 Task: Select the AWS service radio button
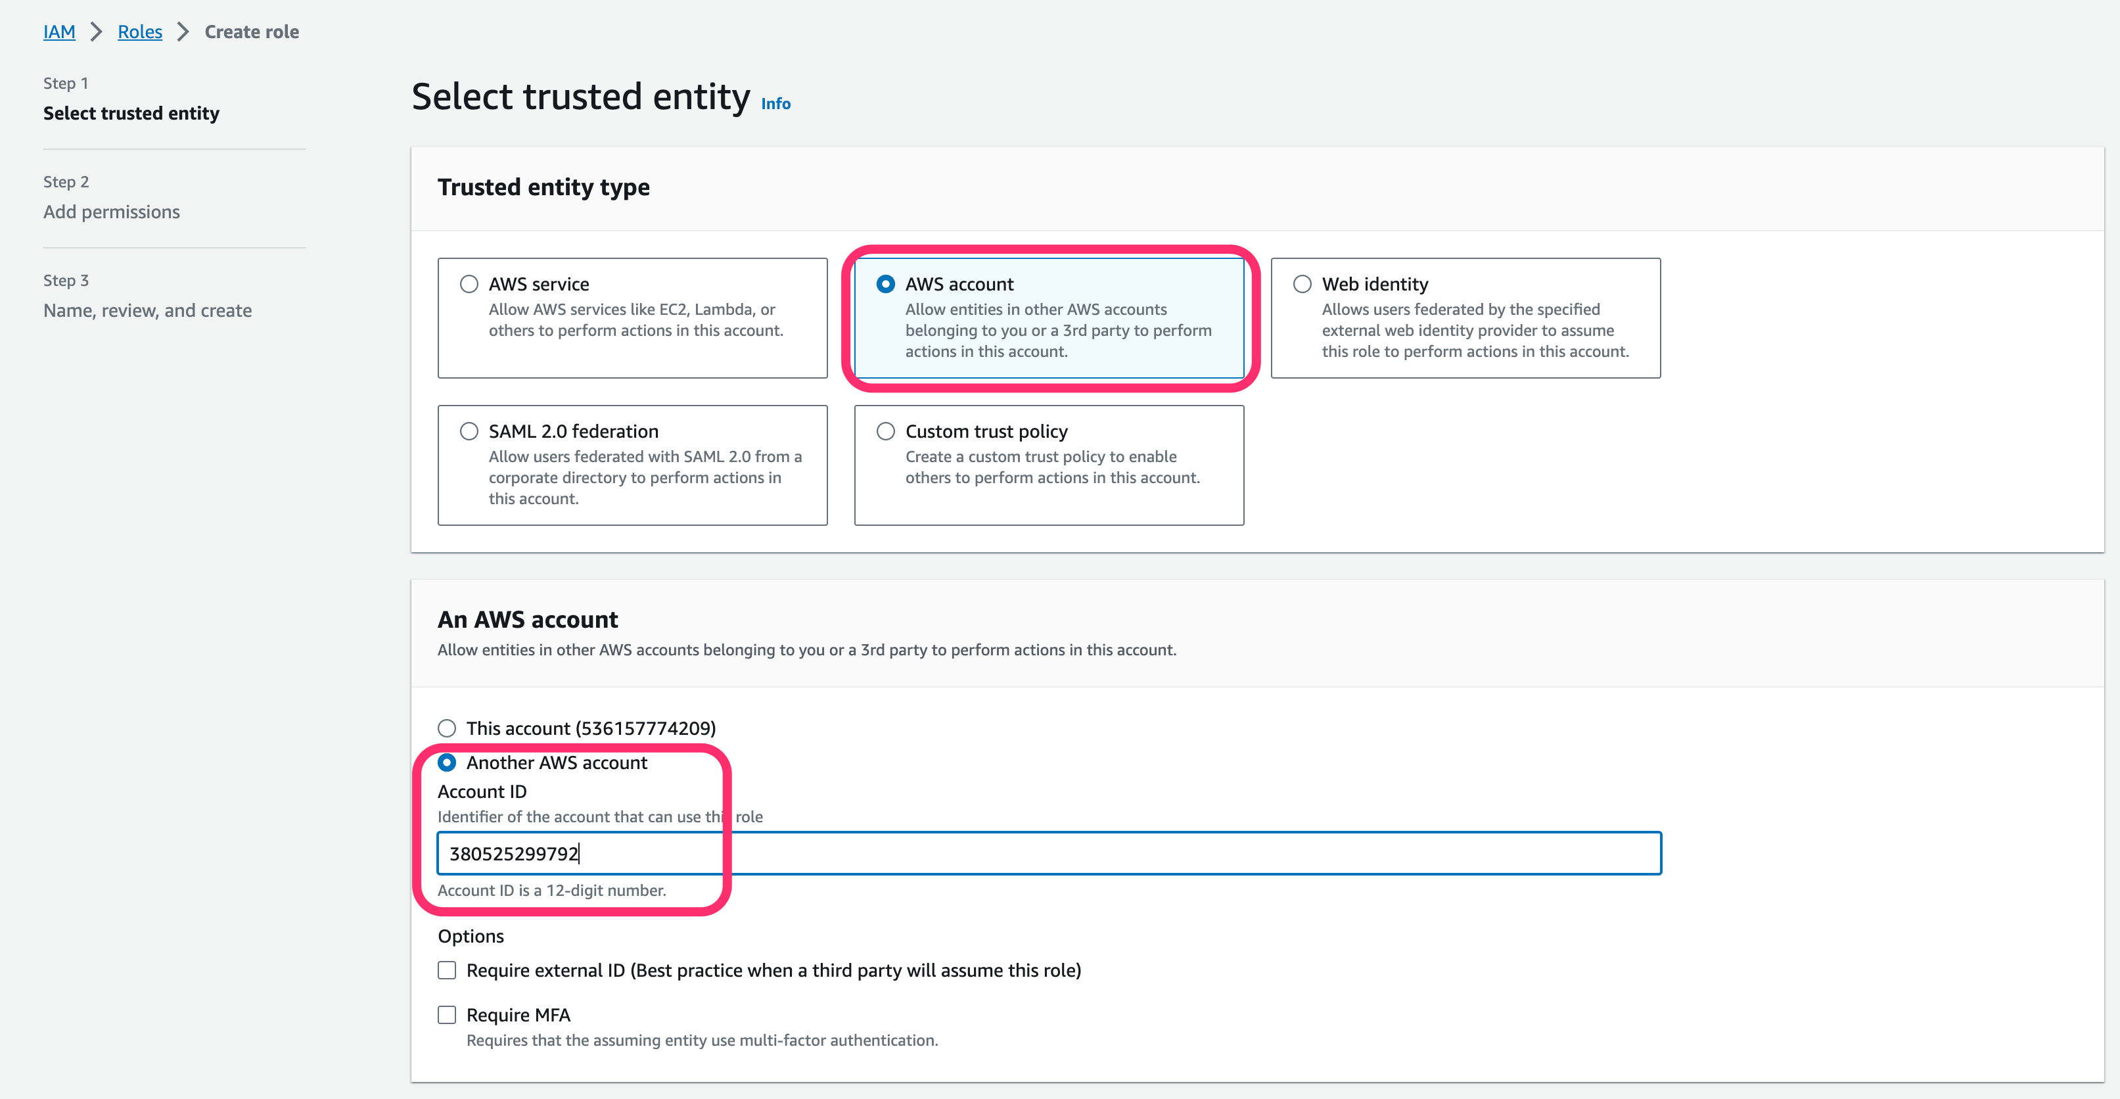(x=469, y=284)
